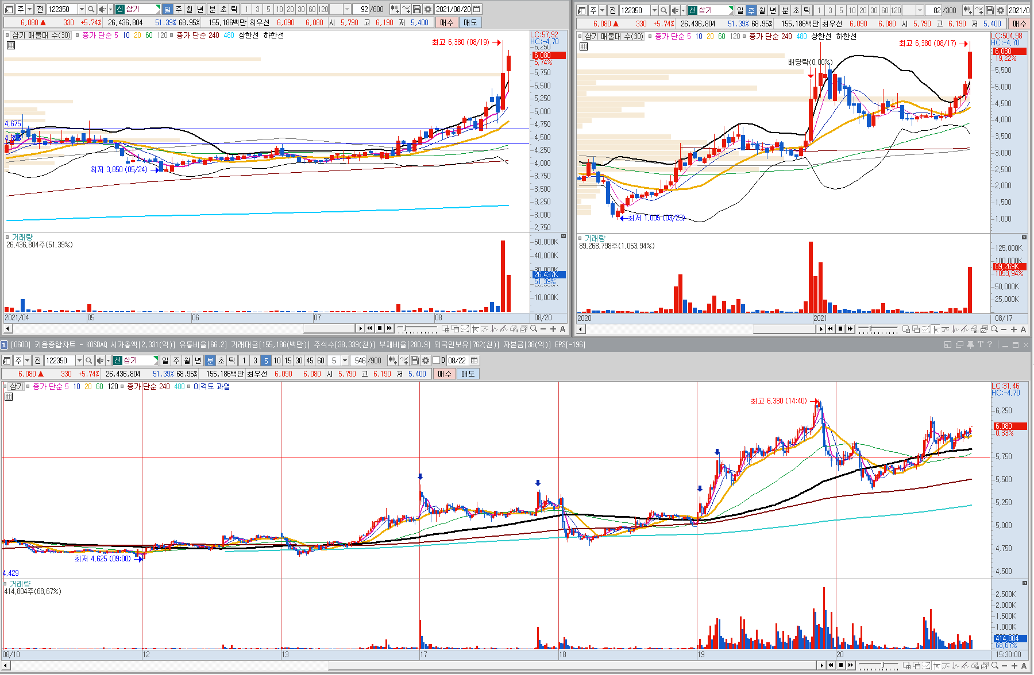Screen dimensions: 1034x675
Task: Expand 주 type dropdown in minute chart
Action: 27,360
